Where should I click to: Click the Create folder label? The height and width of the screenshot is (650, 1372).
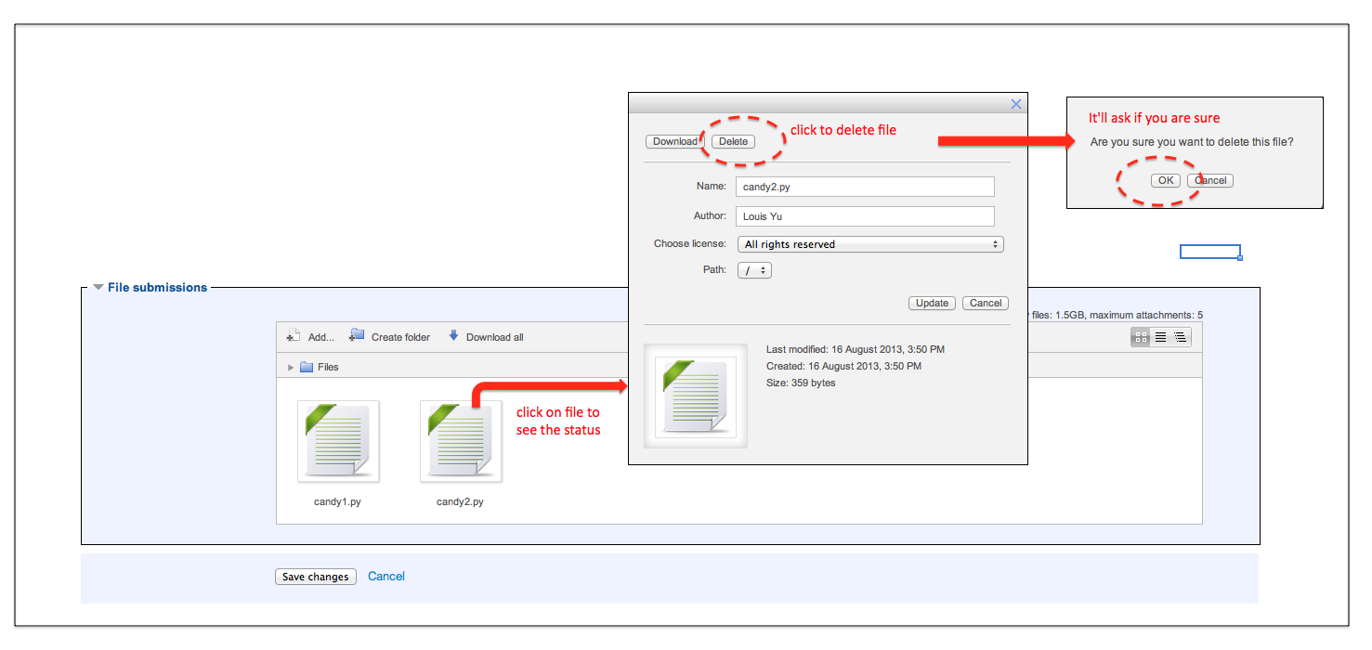(x=400, y=337)
